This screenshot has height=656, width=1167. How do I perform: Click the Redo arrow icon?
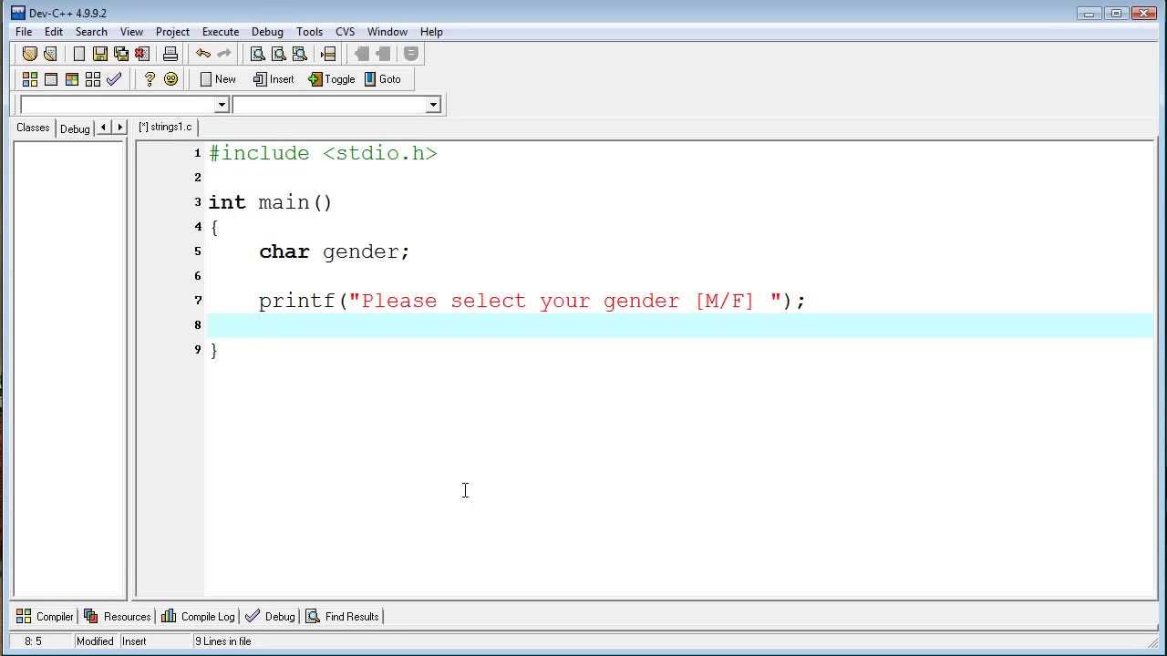point(224,54)
